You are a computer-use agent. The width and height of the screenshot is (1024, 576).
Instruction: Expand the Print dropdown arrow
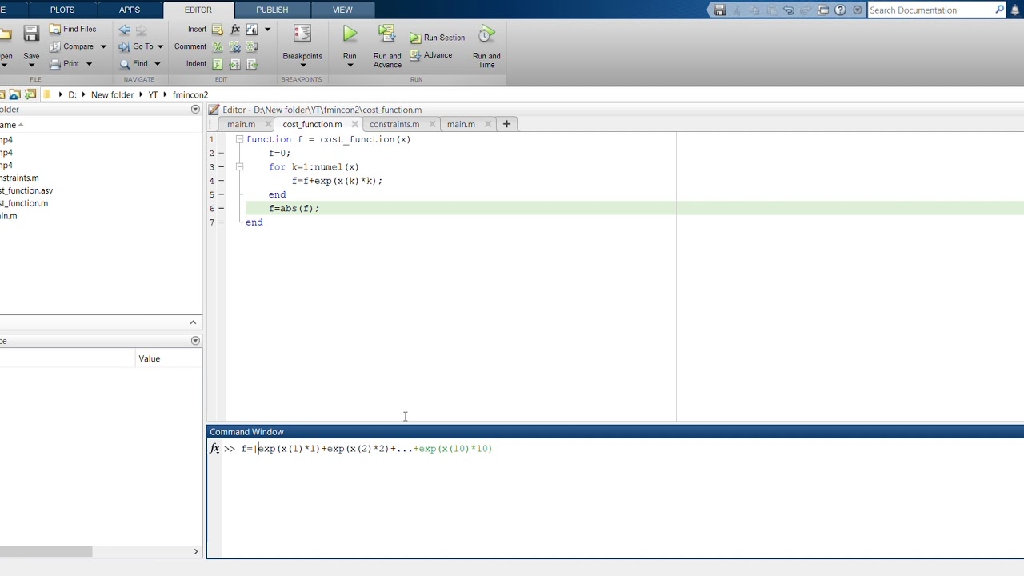coord(89,64)
